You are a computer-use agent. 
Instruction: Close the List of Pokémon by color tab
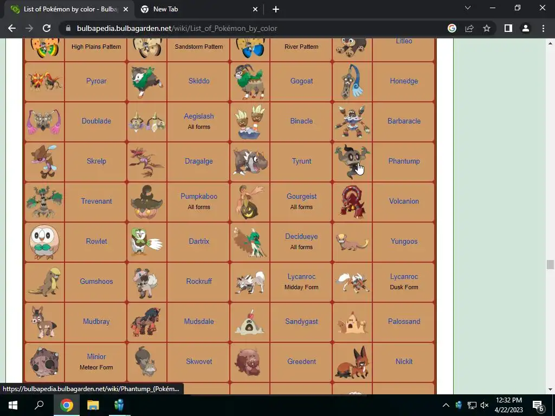[126, 10]
